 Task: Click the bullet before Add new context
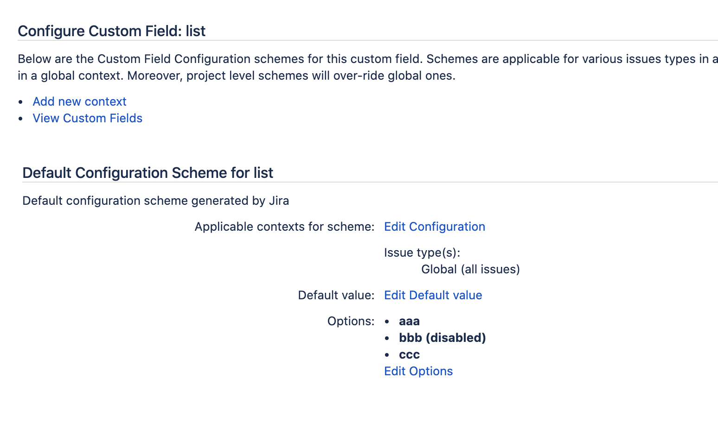(20, 102)
